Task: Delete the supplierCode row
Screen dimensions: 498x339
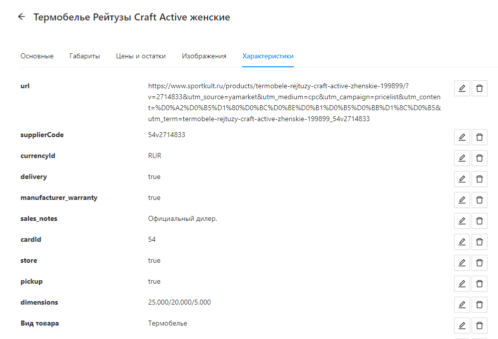Action: 480,137
